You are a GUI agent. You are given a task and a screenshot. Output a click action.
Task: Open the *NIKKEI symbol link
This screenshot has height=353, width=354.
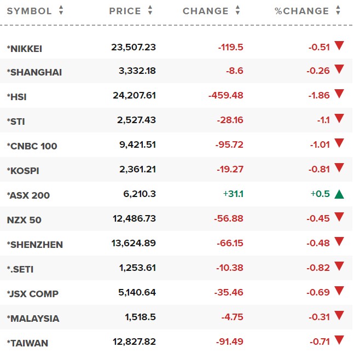pyautogui.click(x=25, y=49)
